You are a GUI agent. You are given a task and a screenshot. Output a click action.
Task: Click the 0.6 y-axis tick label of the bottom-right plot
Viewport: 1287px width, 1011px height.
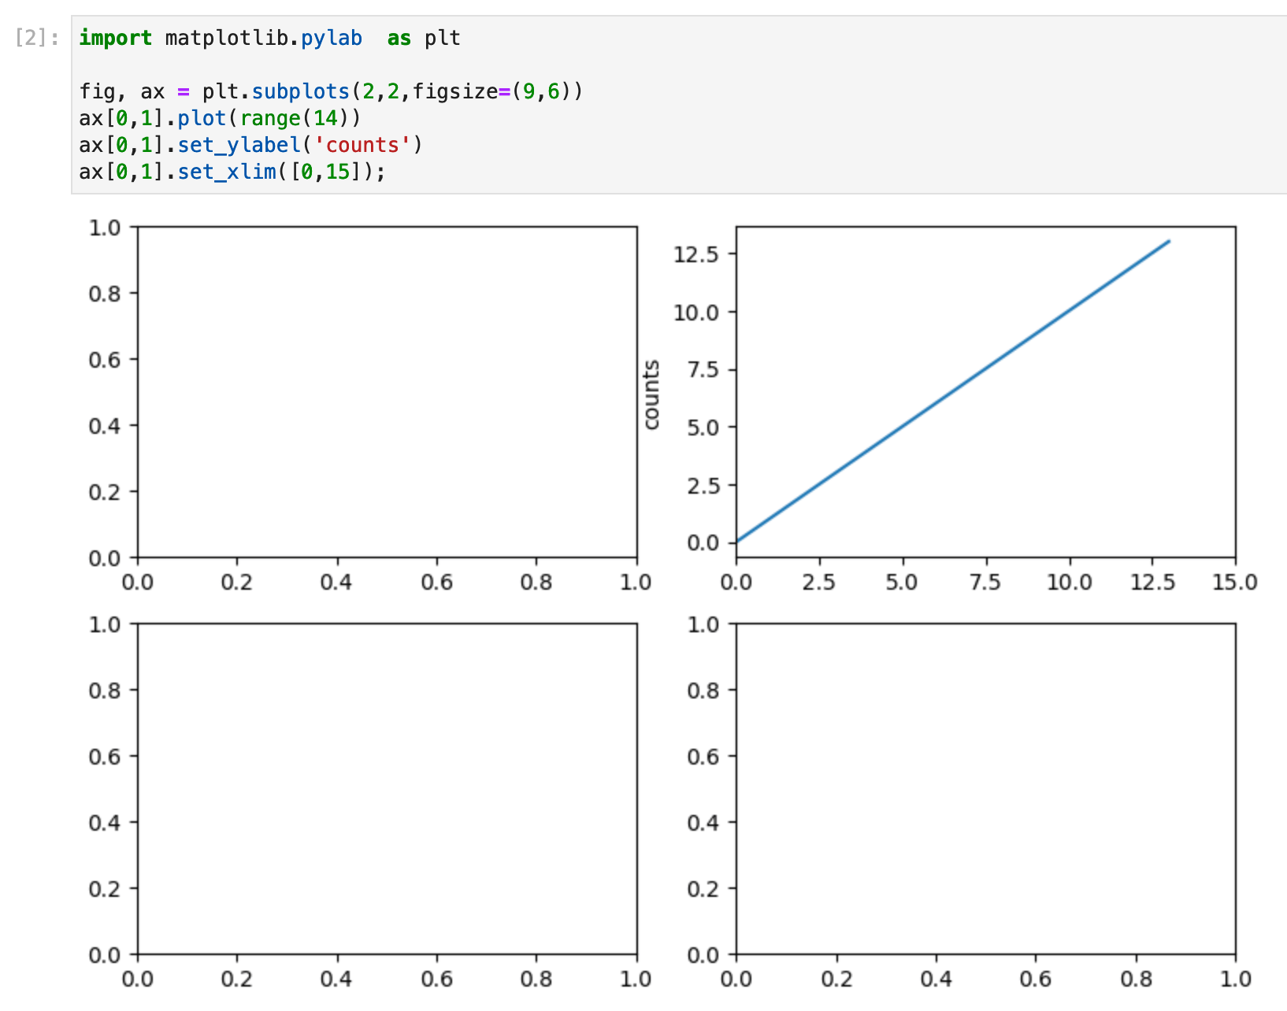(703, 756)
